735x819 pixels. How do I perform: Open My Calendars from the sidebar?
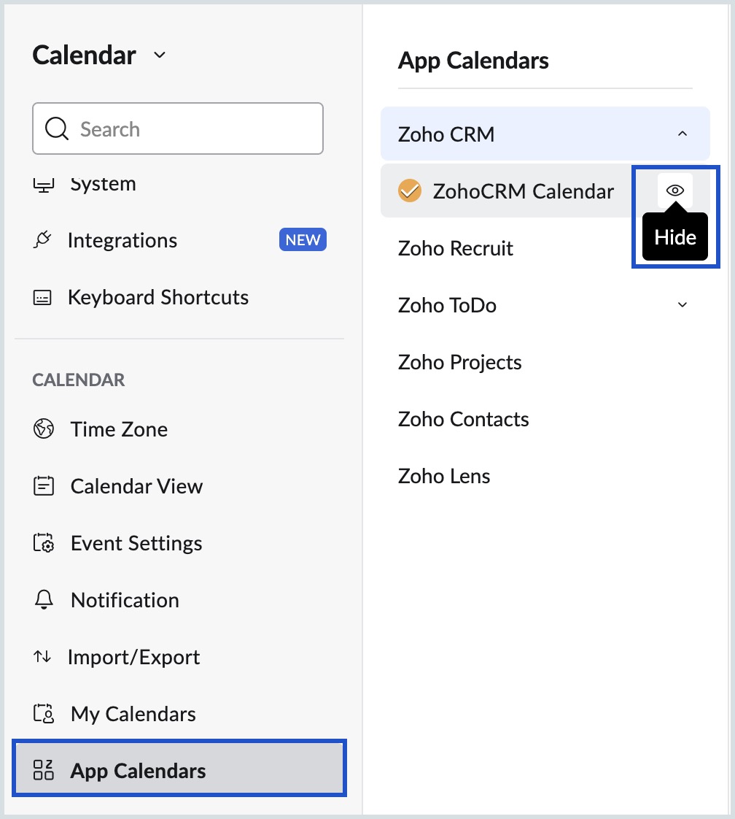(133, 714)
